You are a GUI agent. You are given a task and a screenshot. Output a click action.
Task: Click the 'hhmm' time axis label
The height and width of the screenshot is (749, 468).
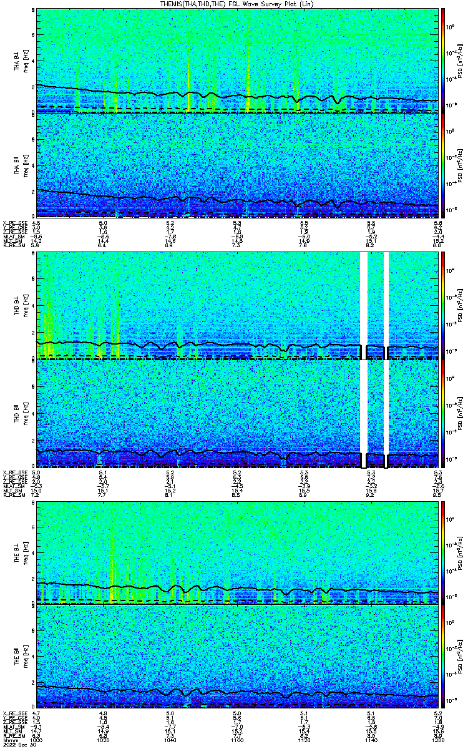click(x=10, y=740)
